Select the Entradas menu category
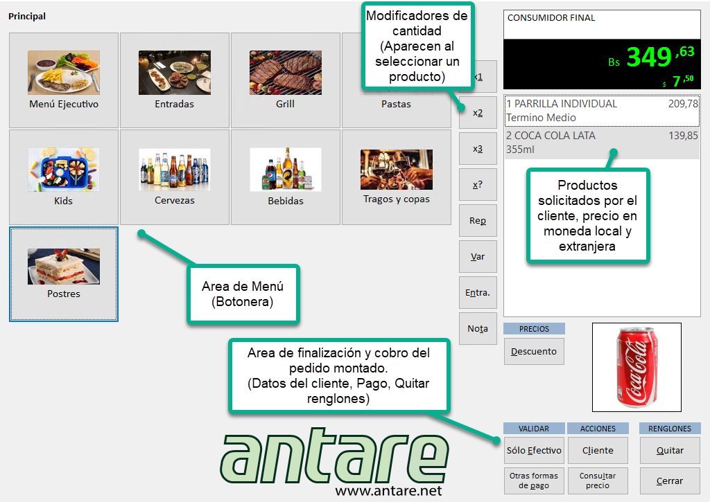 tap(174, 80)
